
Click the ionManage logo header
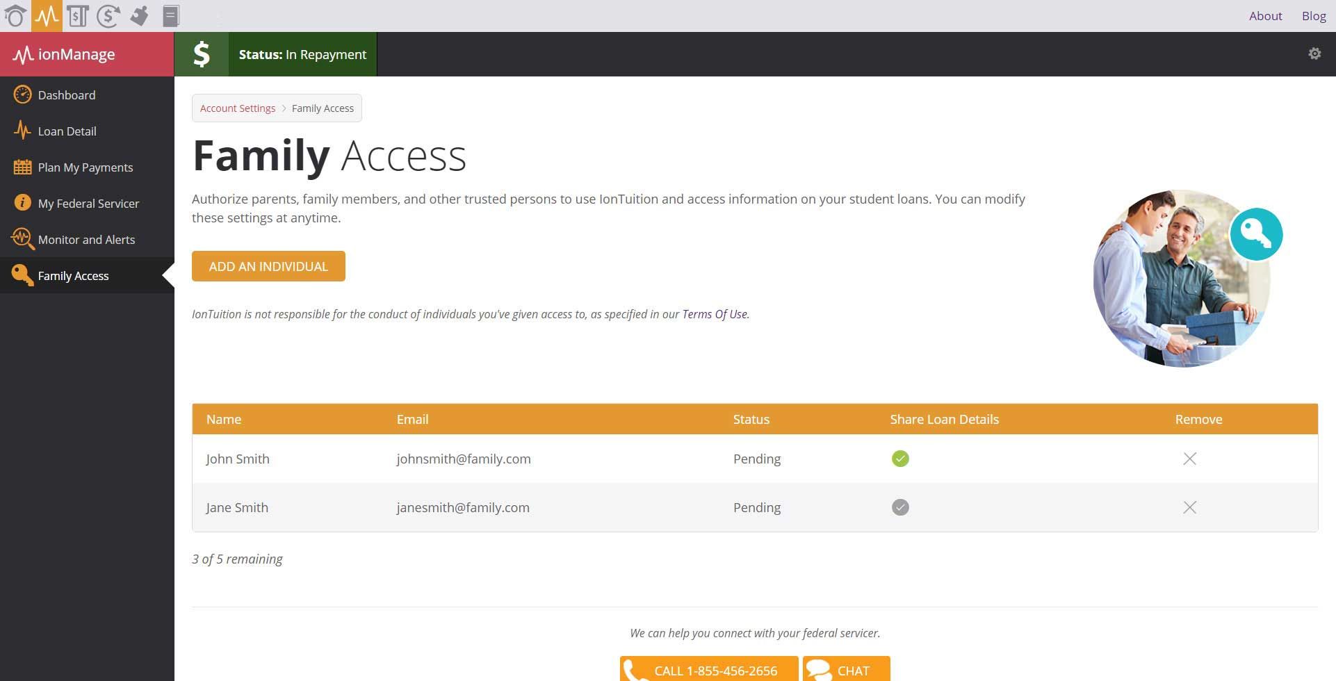pos(87,54)
